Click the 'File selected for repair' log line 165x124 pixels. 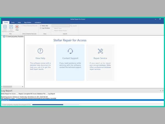28,98
